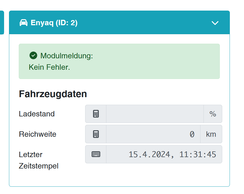244x194 pixels.
Task: Click the teal panel edge at left
Action: (2, 23)
